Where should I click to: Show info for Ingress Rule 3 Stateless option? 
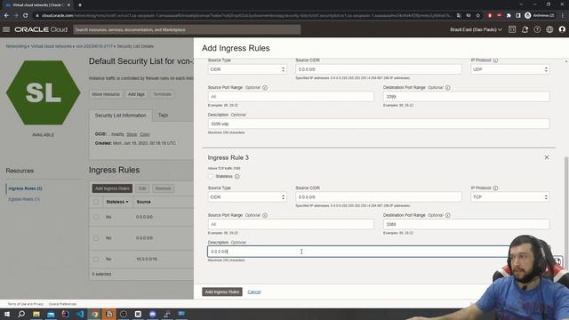coord(237,177)
